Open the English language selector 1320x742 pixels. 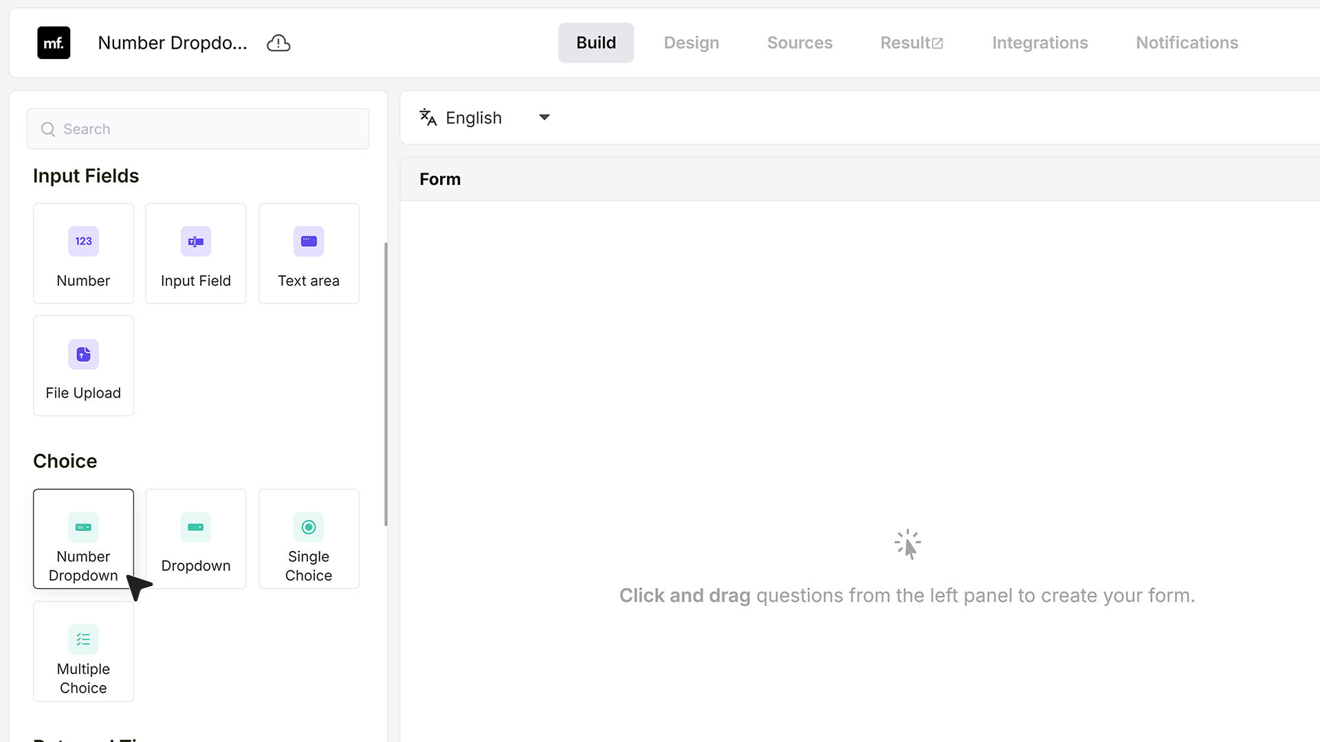(x=485, y=117)
